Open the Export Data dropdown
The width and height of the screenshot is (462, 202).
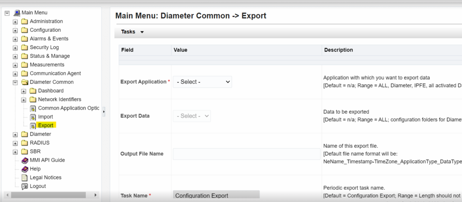[192, 116]
